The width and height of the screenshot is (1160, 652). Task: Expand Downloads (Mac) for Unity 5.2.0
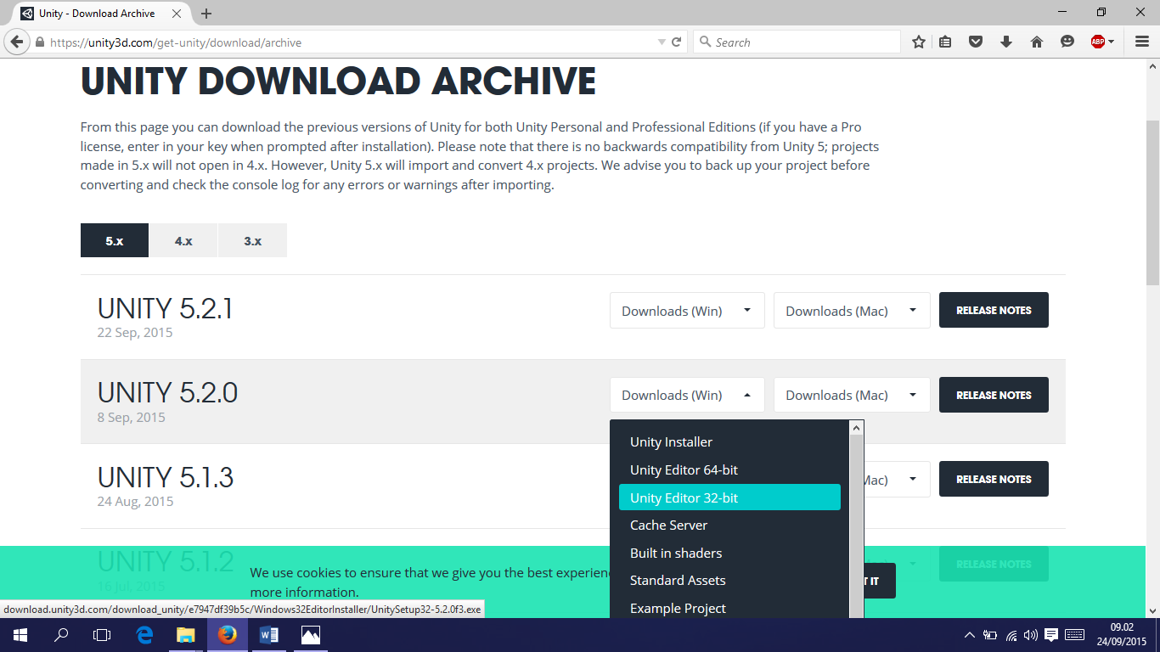852,395
